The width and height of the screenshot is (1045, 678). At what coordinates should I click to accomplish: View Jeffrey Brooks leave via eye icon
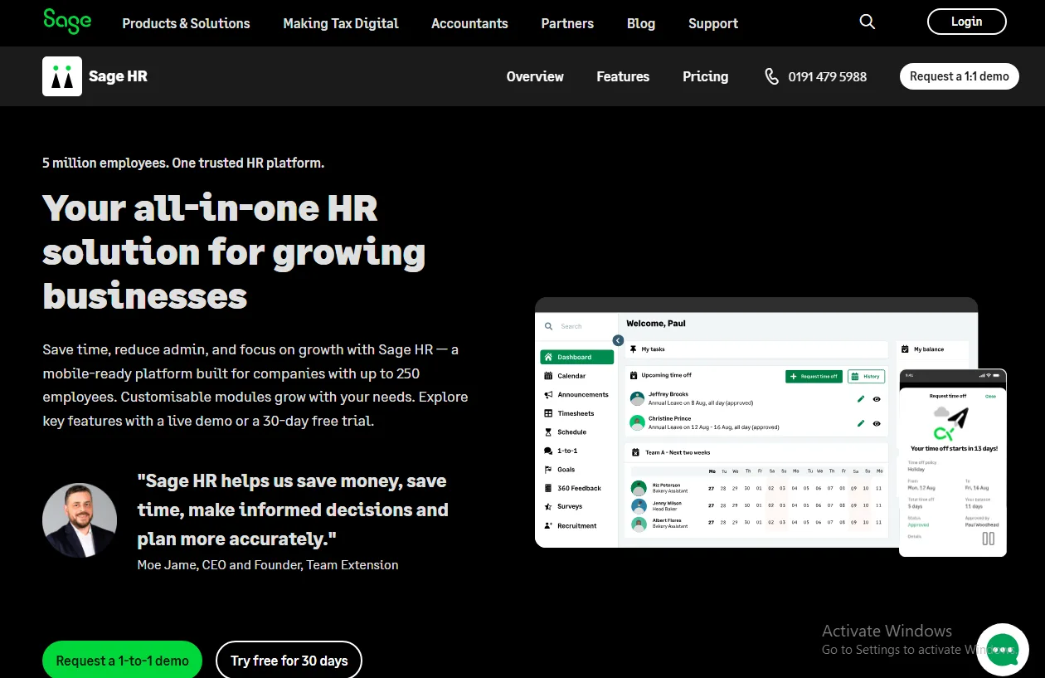(877, 399)
